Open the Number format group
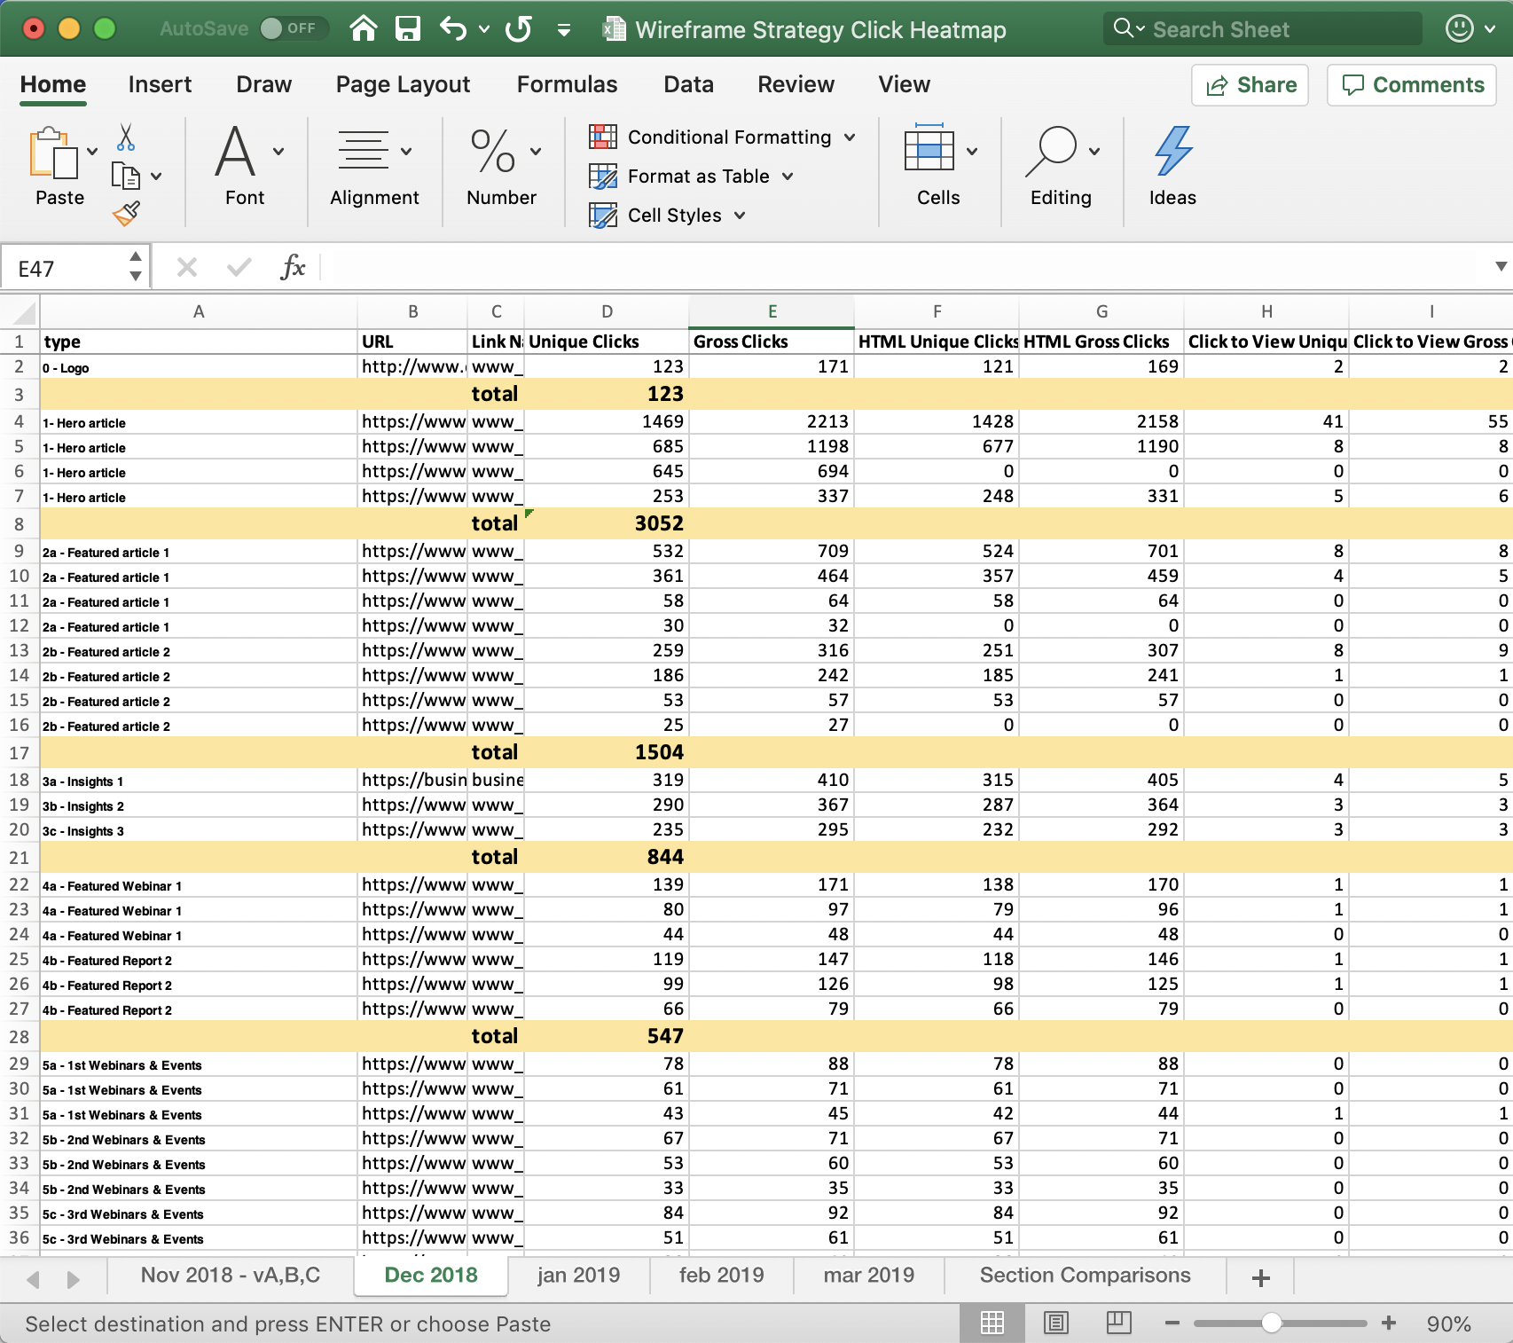The width and height of the screenshot is (1513, 1343). [x=502, y=166]
